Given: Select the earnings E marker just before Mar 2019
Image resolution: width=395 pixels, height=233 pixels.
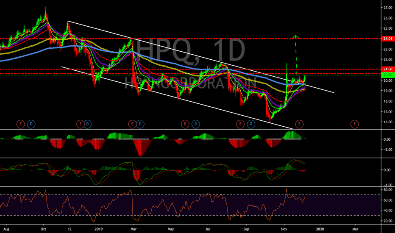Looking at the screenshot, I should click(132, 124).
